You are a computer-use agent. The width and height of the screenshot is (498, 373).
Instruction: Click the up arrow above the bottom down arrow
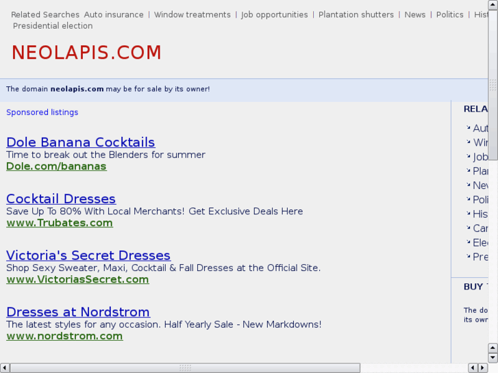pos(493,348)
